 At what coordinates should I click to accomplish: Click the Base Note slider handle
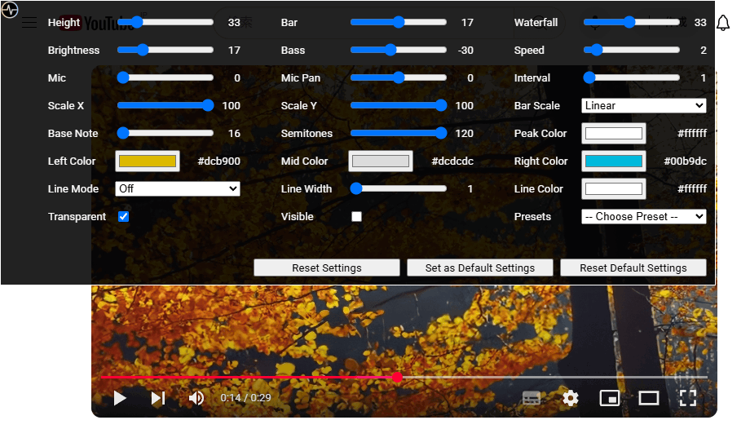[x=123, y=133]
